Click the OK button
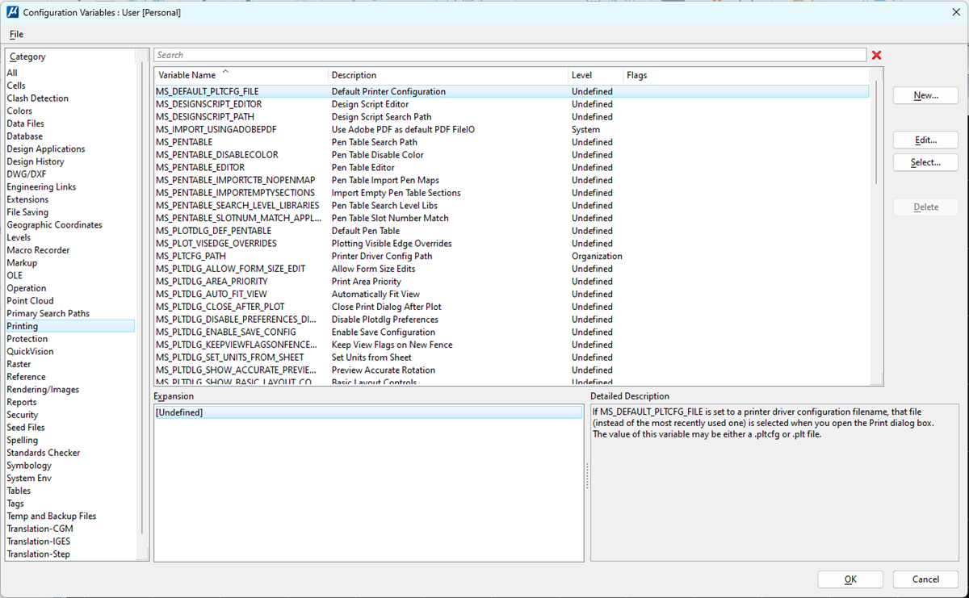This screenshot has height=598, width=969. click(x=850, y=579)
